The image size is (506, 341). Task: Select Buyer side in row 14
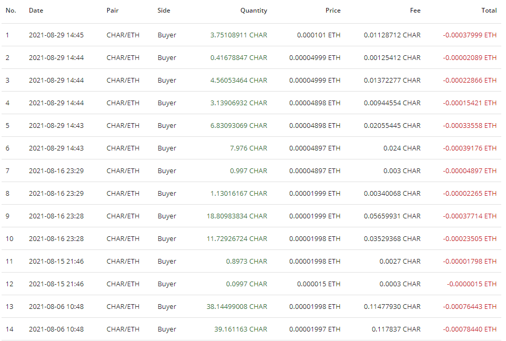point(167,329)
